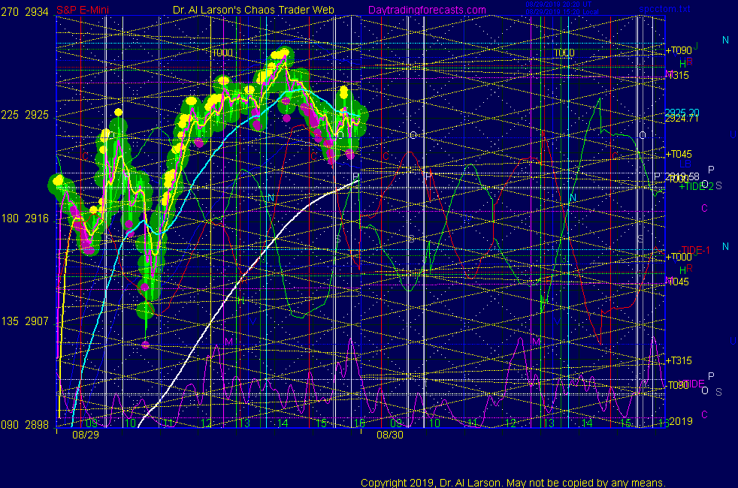The image size is (738, 488).
Task: Click the green +TIDE 2 label
Action: click(697, 186)
